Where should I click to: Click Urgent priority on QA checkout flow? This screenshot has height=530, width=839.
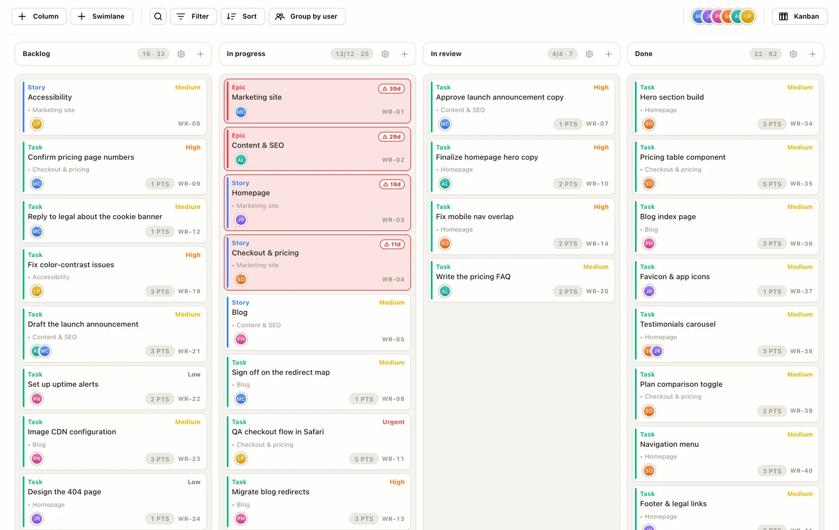pos(393,422)
